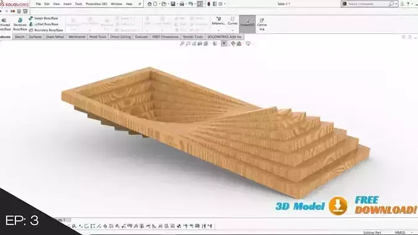Click the Centre line tool
This screenshot has height=235, width=418.
[262, 24]
